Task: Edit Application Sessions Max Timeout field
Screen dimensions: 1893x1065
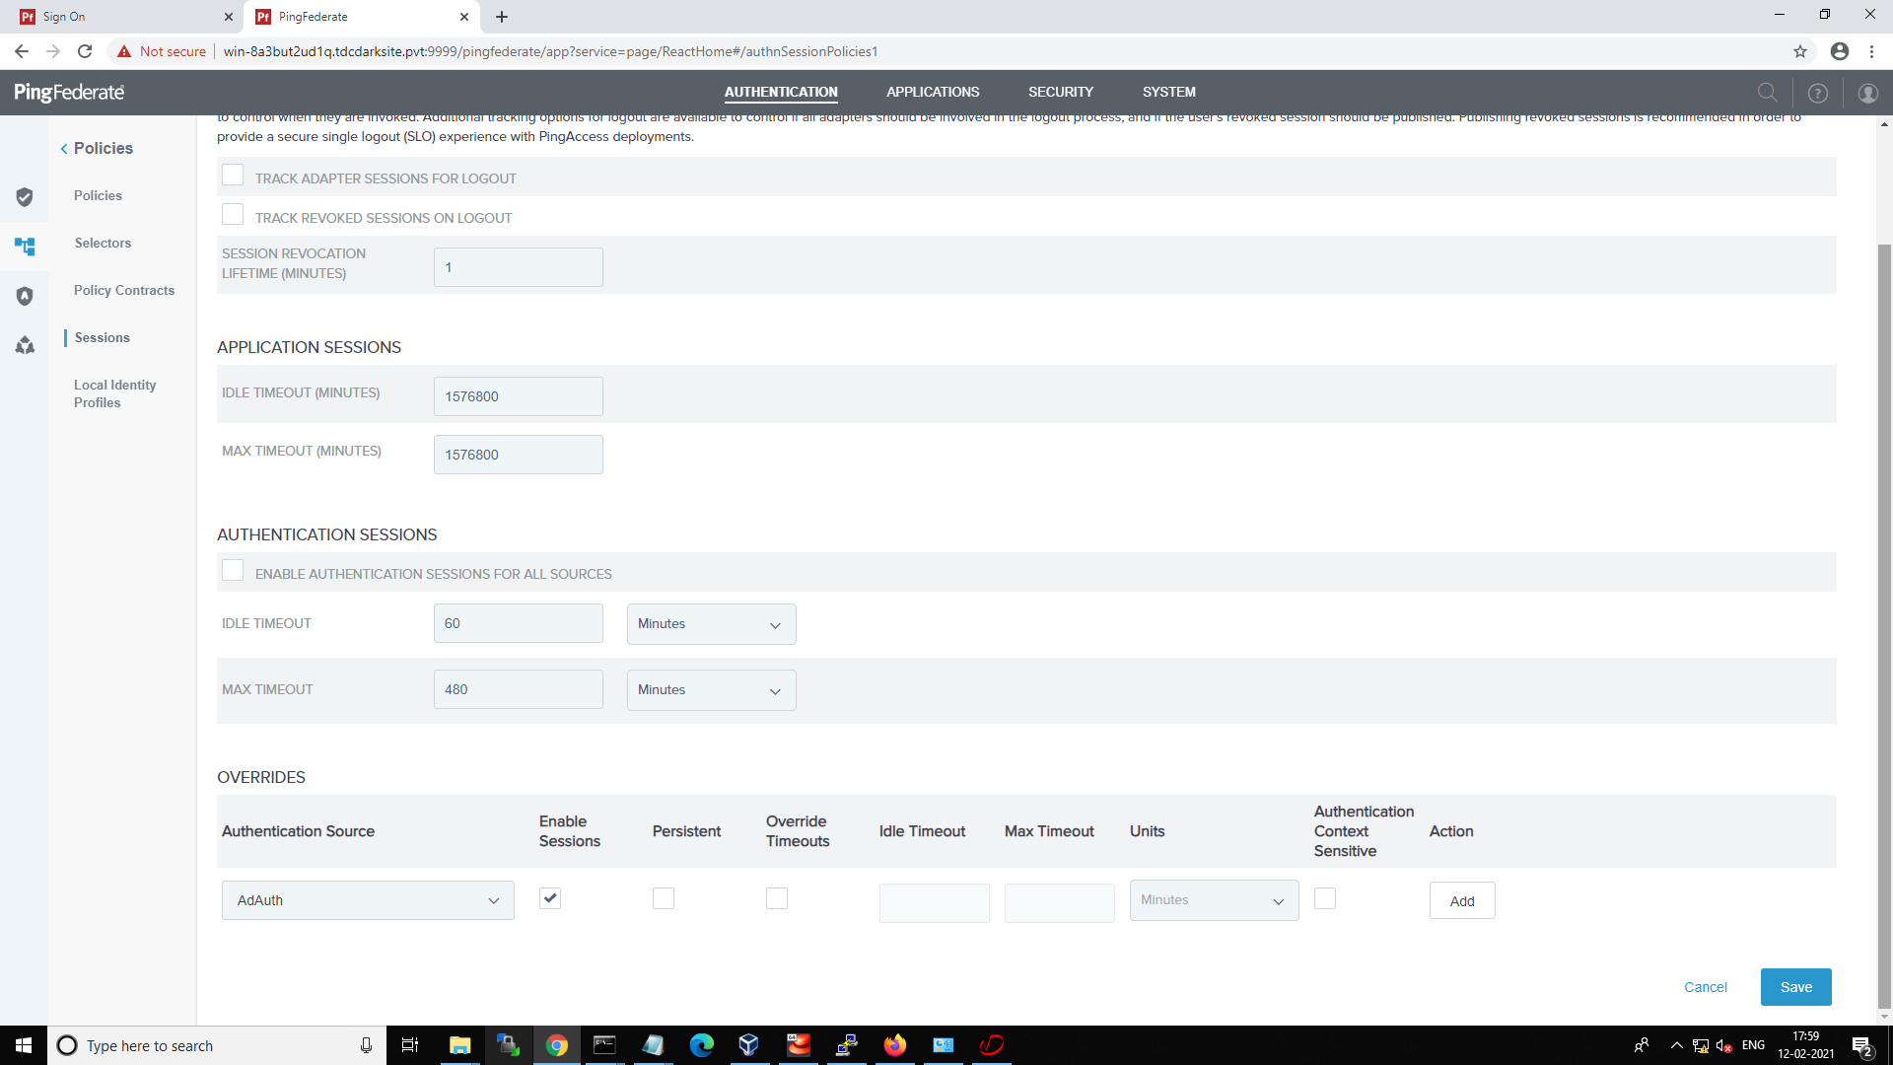Action: click(x=519, y=455)
